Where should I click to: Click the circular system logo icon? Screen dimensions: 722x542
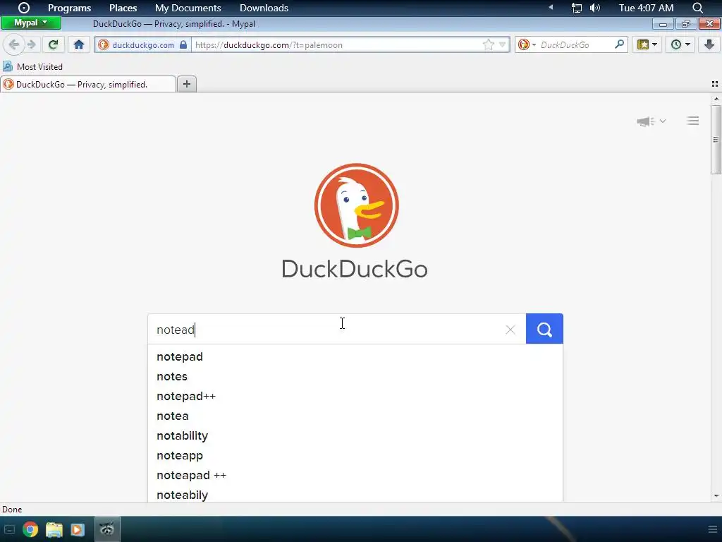(x=23, y=8)
